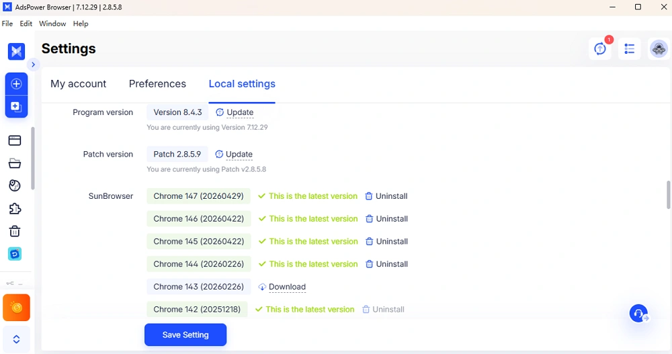The image size is (672, 354).
Task: Uninstall Chrome 147 (20260429)
Action: click(386, 196)
